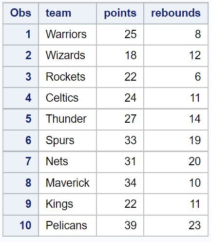Click the Obs column header
The image size is (211, 242).
20,13
